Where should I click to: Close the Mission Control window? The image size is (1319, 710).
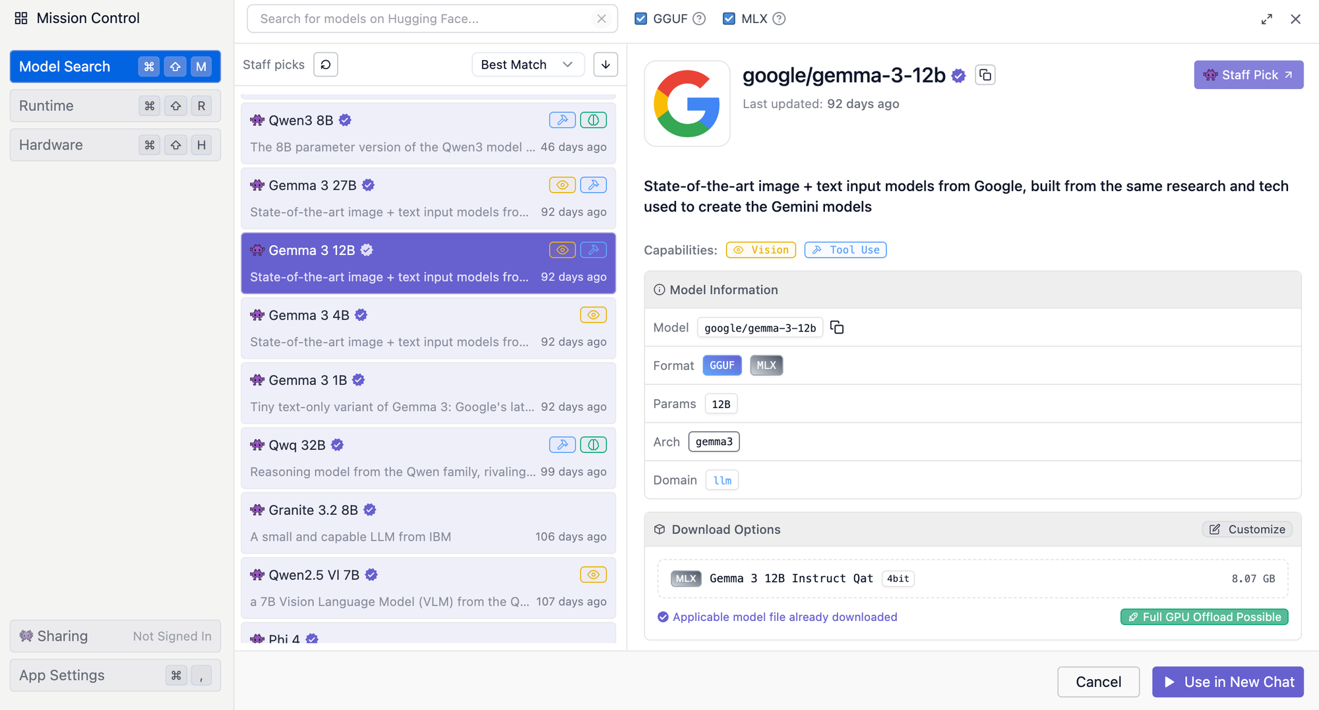[1295, 19]
